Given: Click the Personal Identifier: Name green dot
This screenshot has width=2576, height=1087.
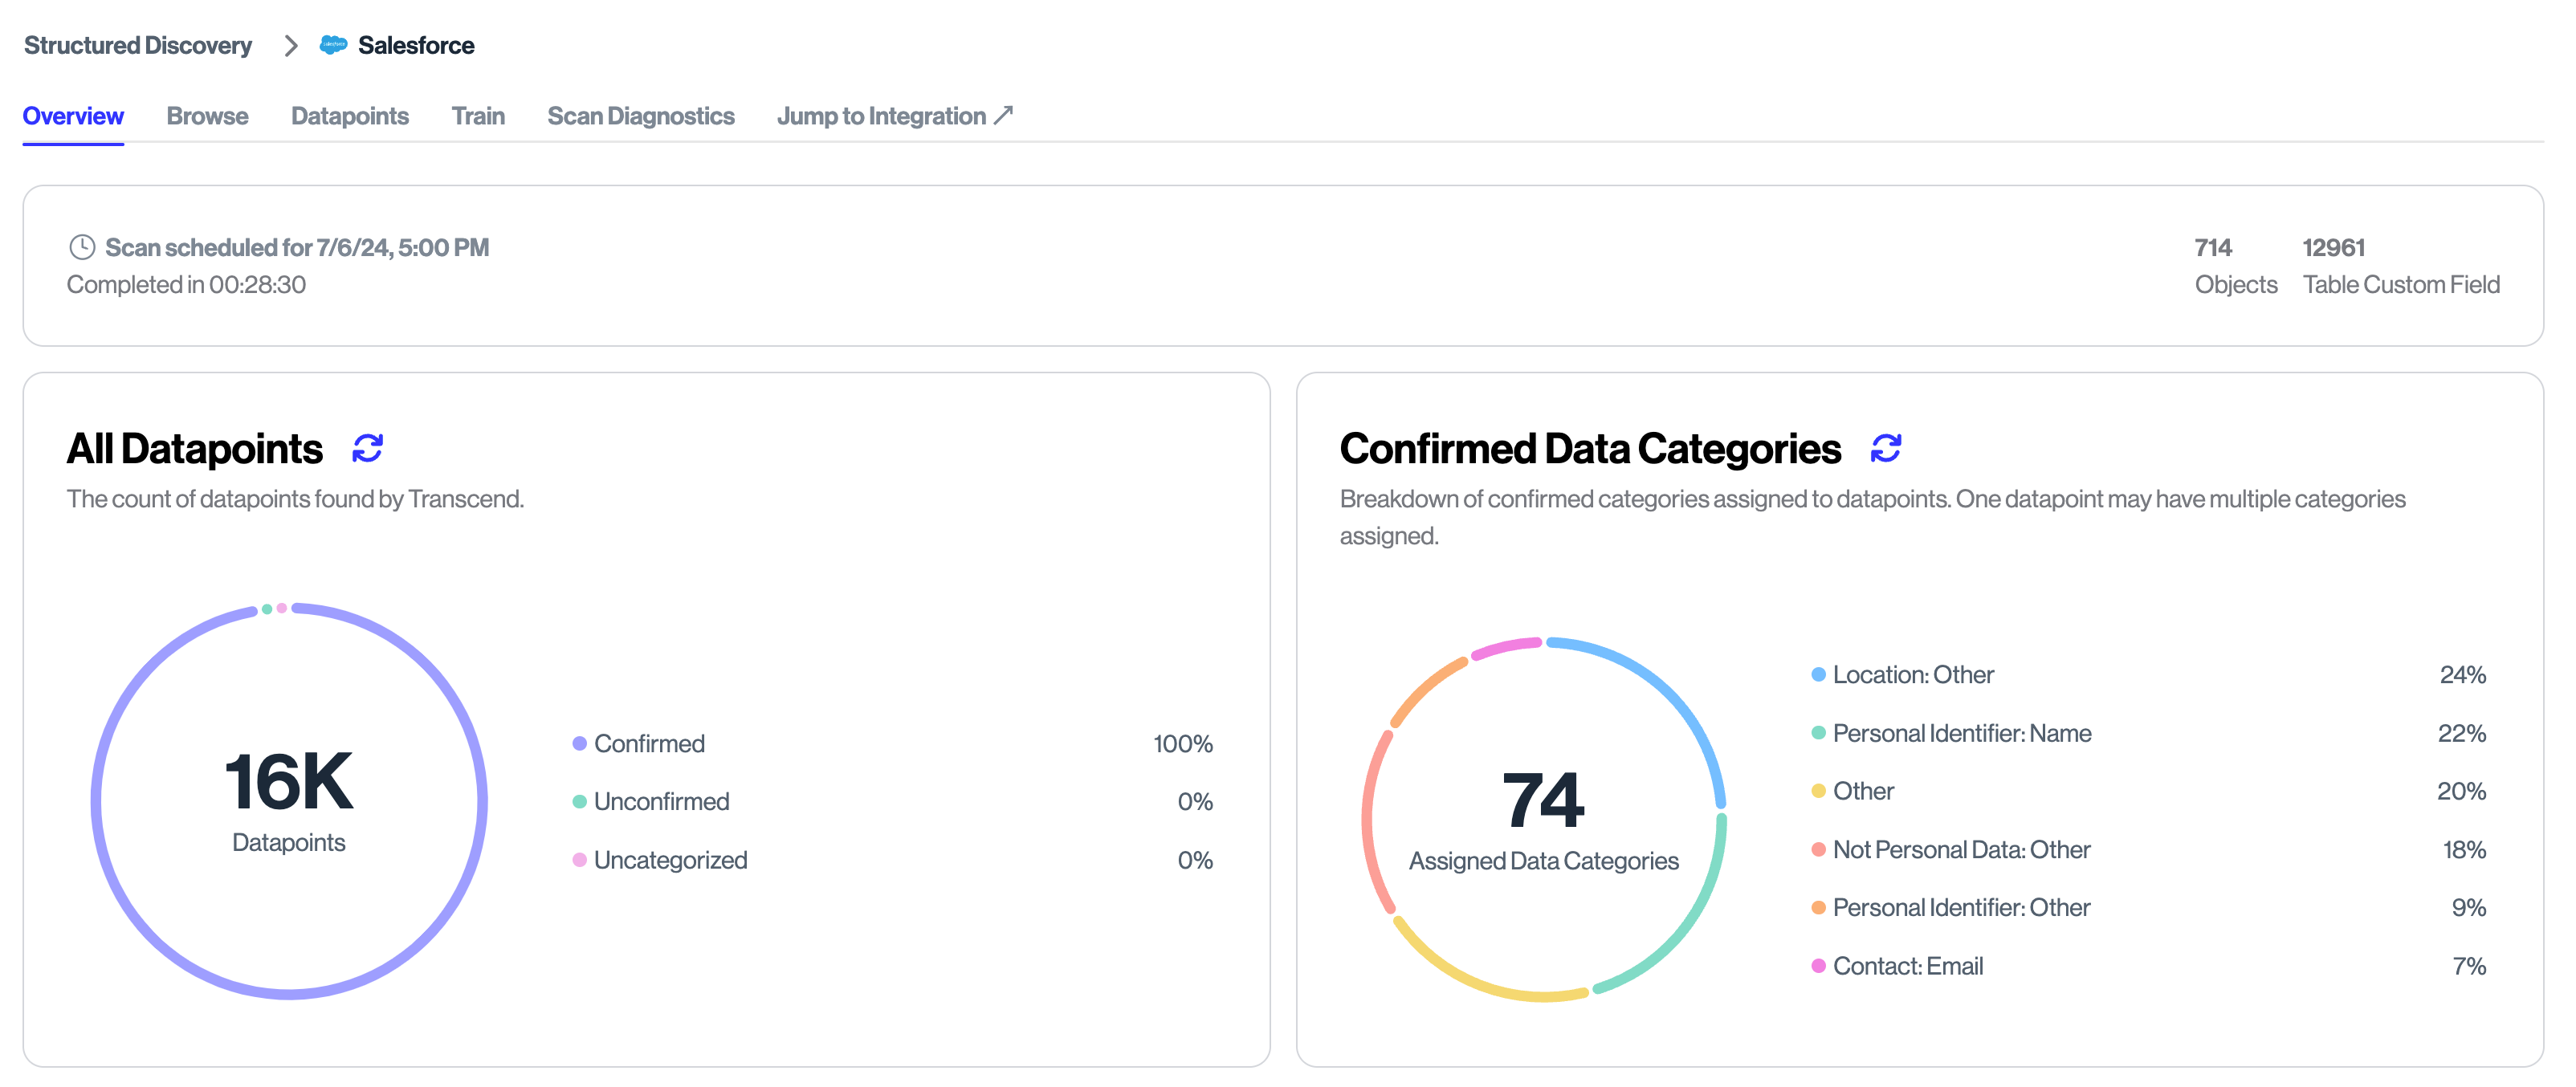Looking at the screenshot, I should [x=1818, y=733].
